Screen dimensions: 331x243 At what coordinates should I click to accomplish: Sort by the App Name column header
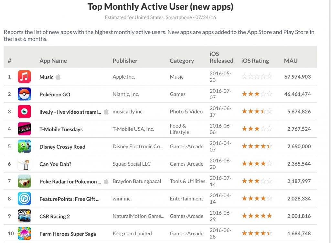coord(53,61)
